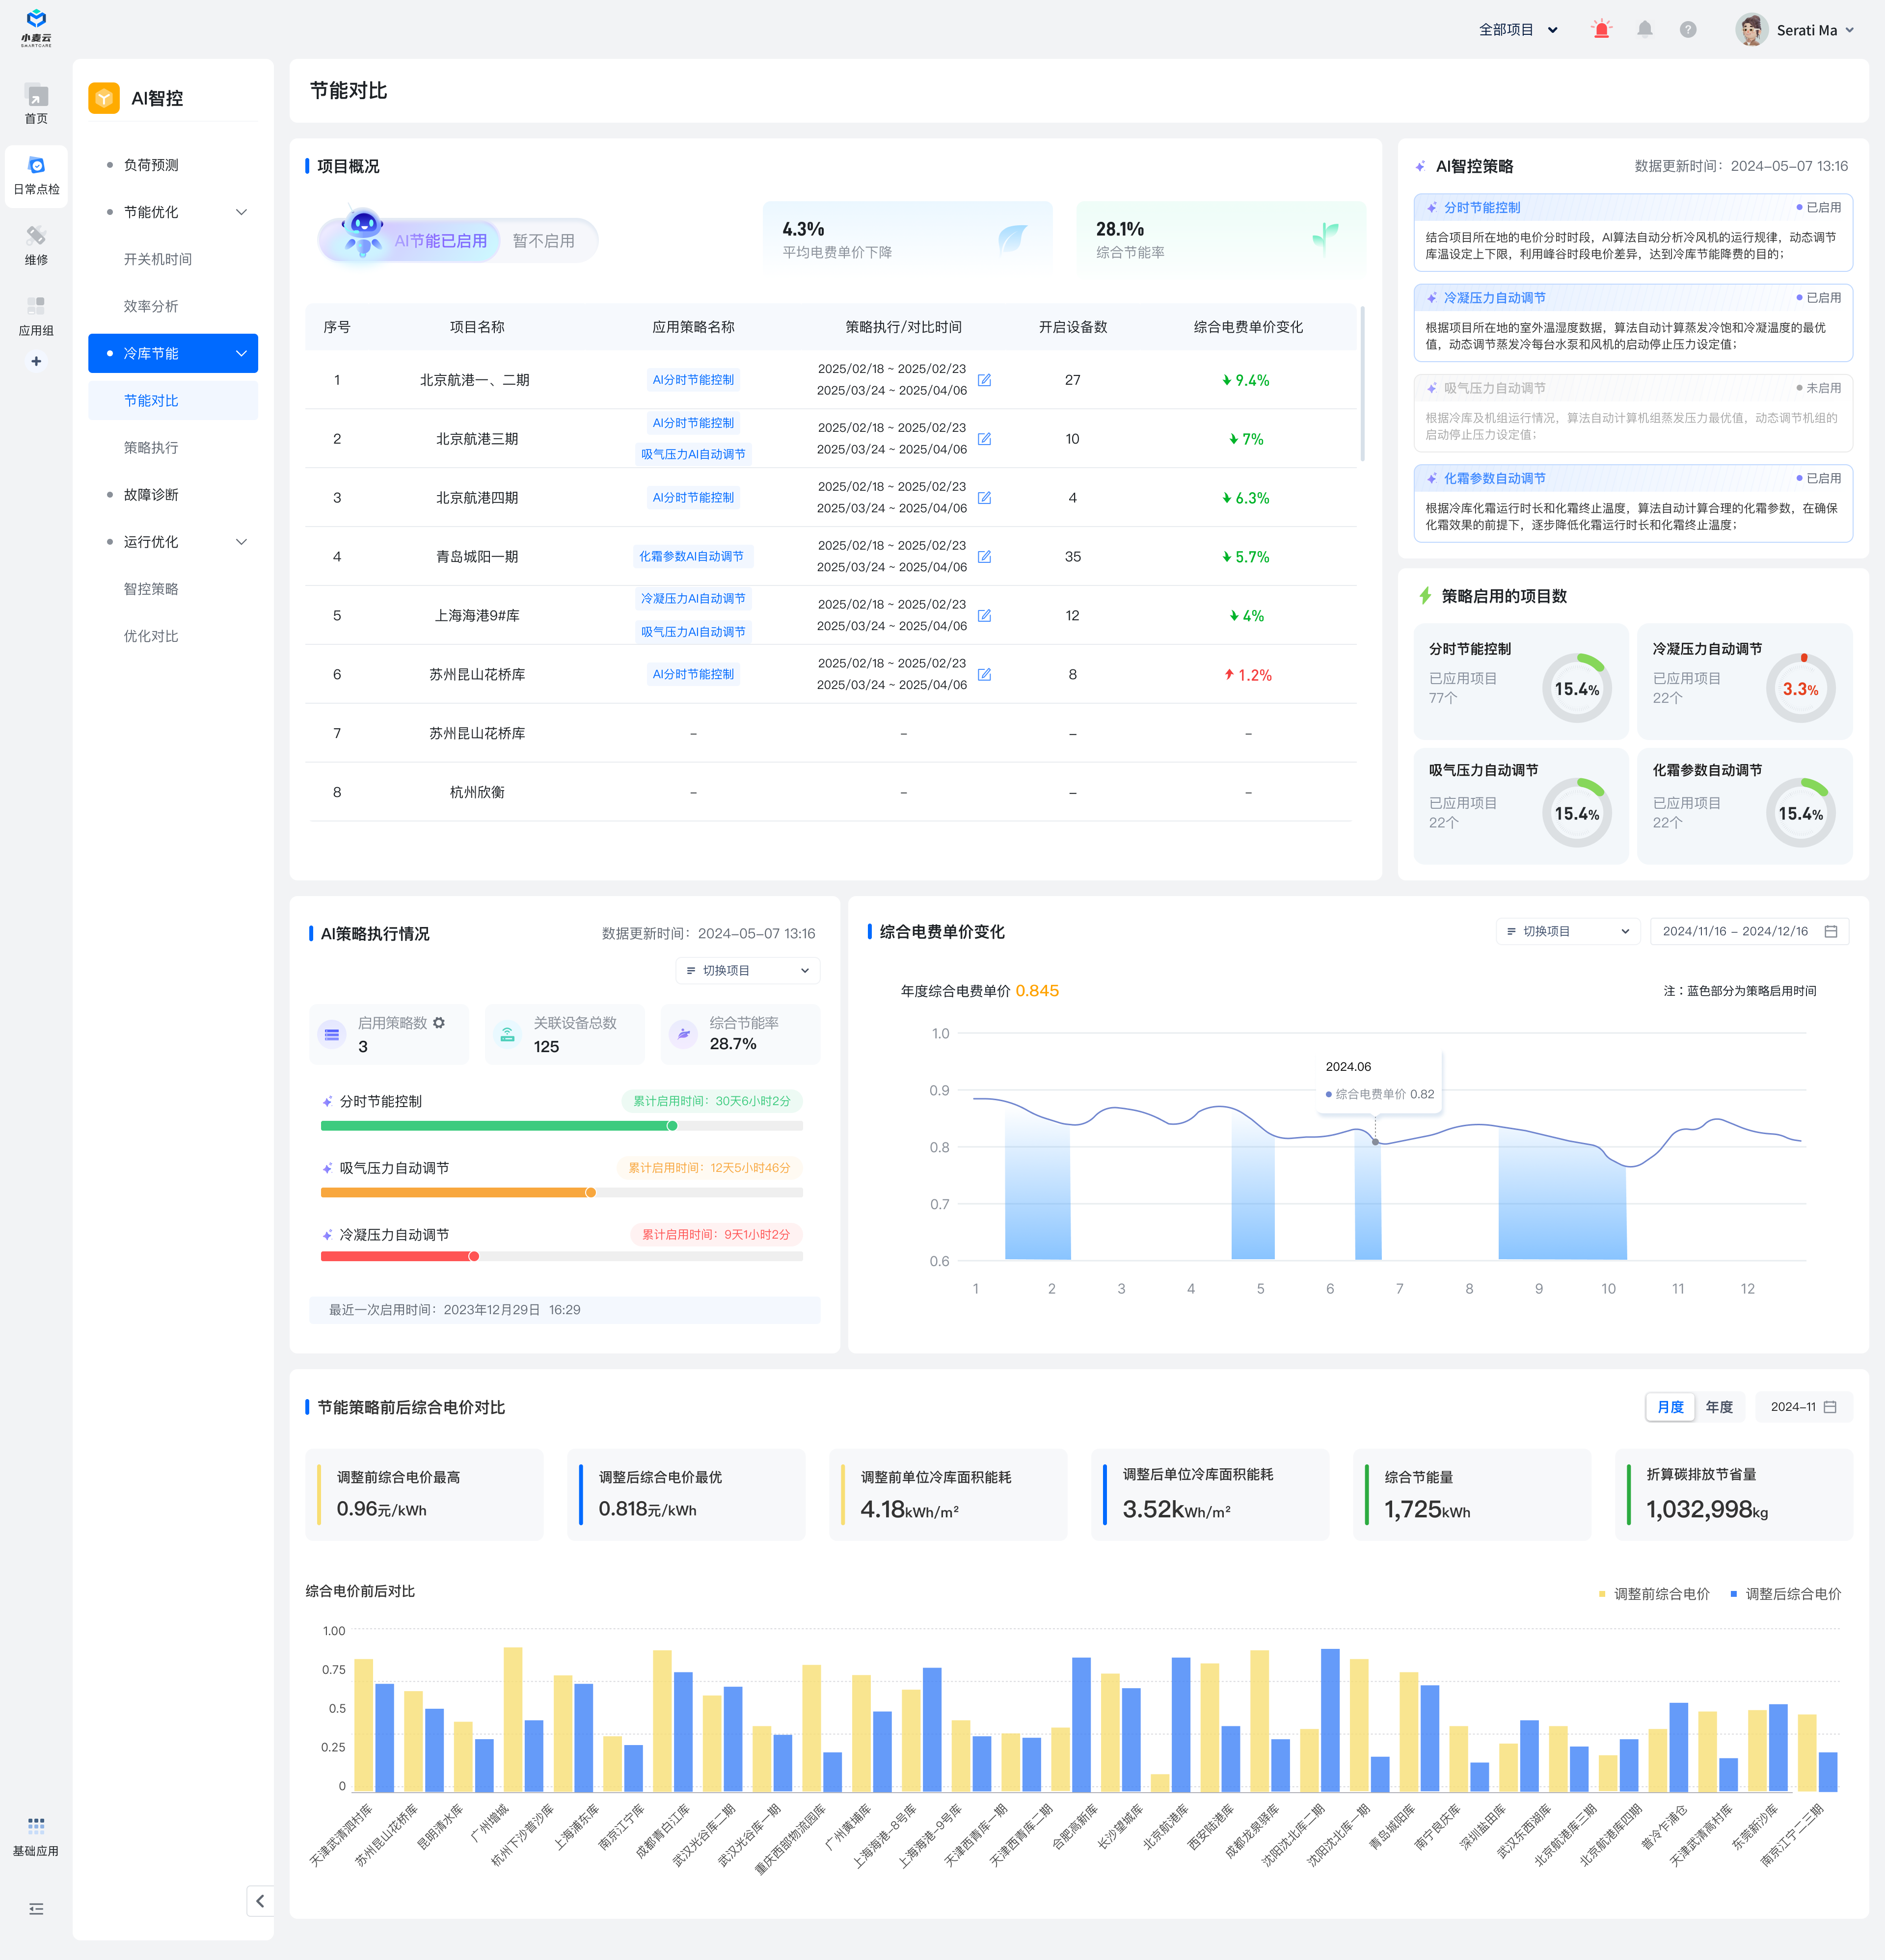Open the 全部项目 dropdown
Image resolution: width=1885 pixels, height=1960 pixels.
(1517, 30)
